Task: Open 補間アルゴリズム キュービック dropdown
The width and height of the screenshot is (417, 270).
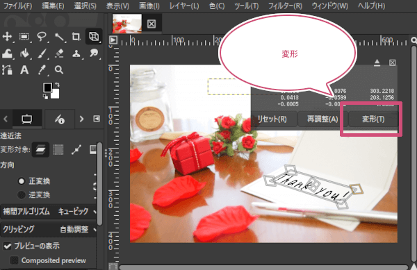Action: [49, 212]
